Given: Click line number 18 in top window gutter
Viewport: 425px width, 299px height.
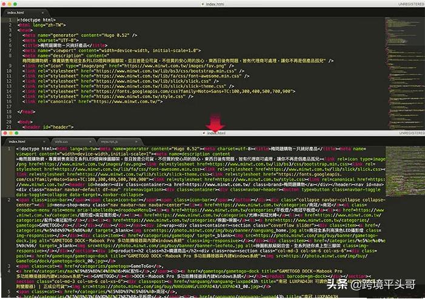Looking at the screenshot, I should coord(9,112).
